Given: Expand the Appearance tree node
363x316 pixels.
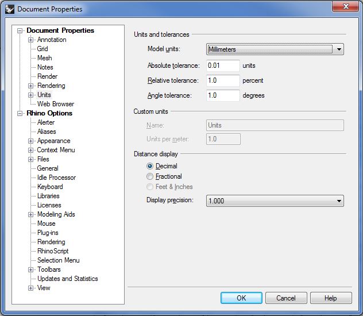Looking at the screenshot, I should (30, 141).
